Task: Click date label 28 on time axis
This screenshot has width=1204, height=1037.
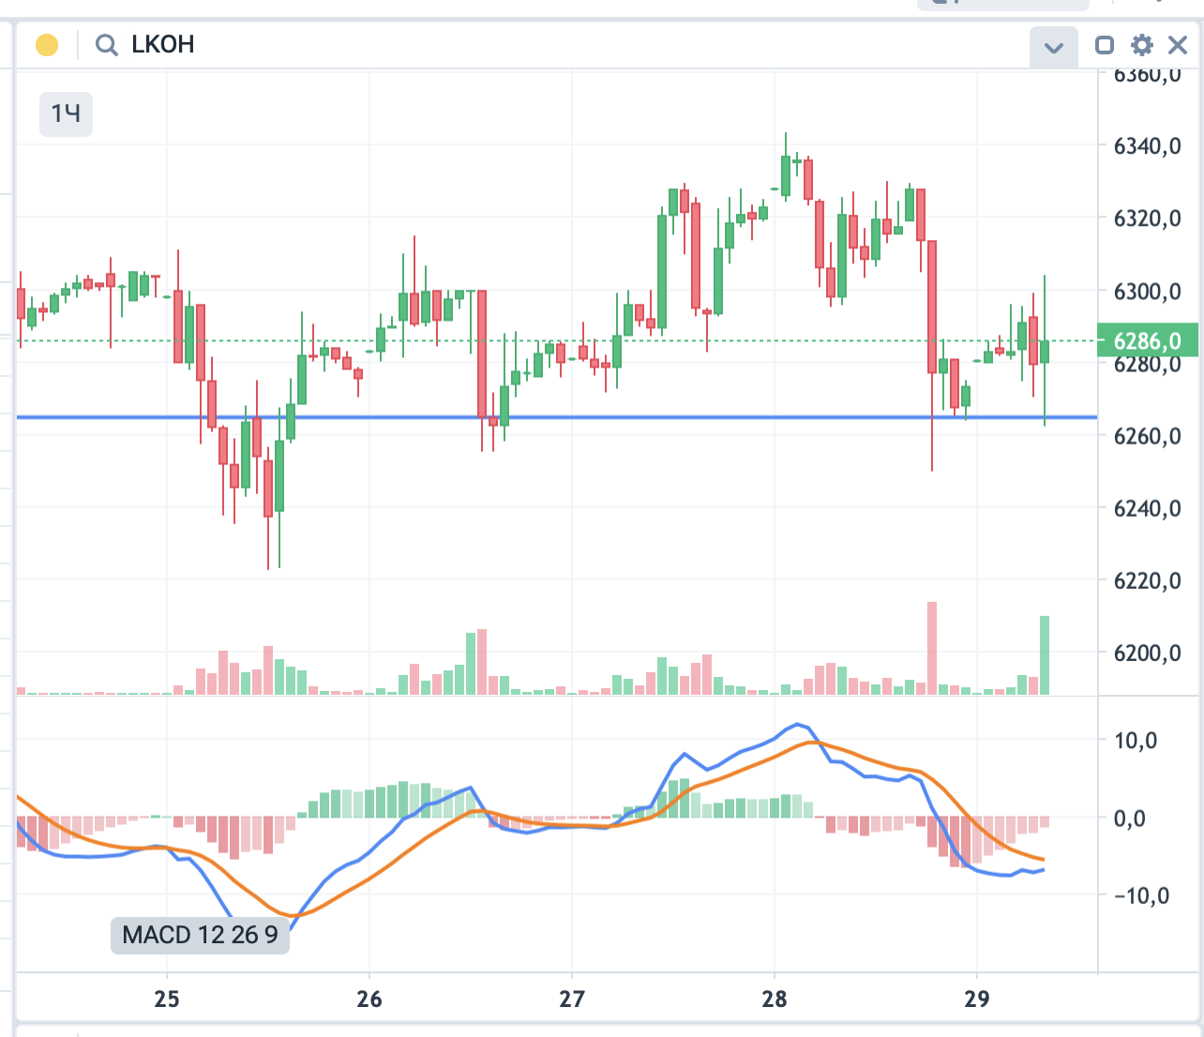Action: 775,999
